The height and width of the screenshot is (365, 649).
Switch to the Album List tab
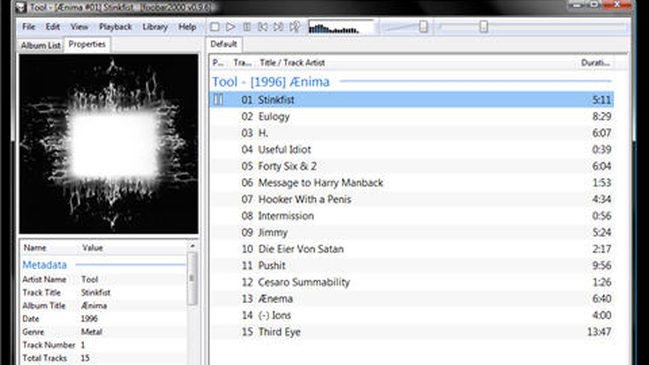click(x=41, y=45)
